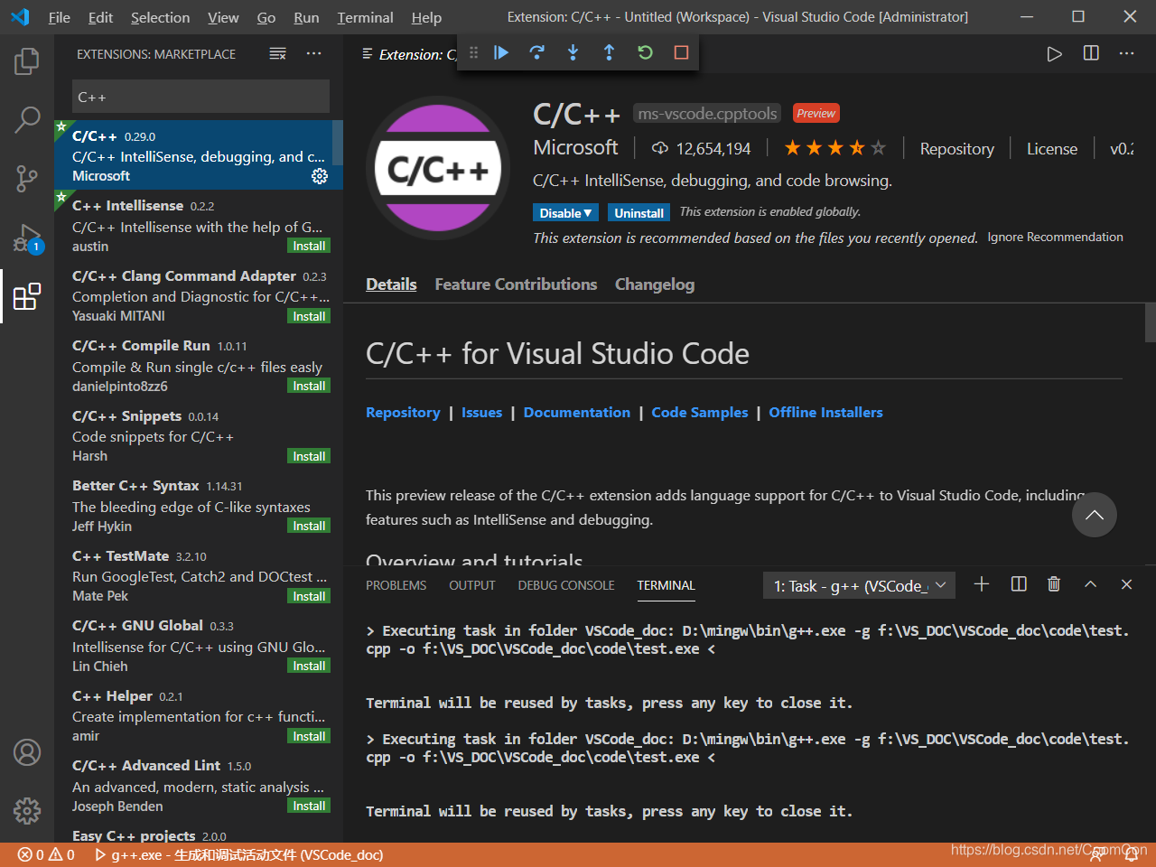This screenshot has height=867, width=1156.
Task: Split the editor to the right
Action: (1091, 54)
